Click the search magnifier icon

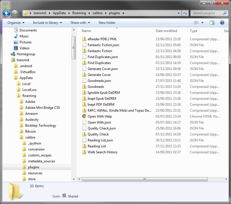coord(225,13)
